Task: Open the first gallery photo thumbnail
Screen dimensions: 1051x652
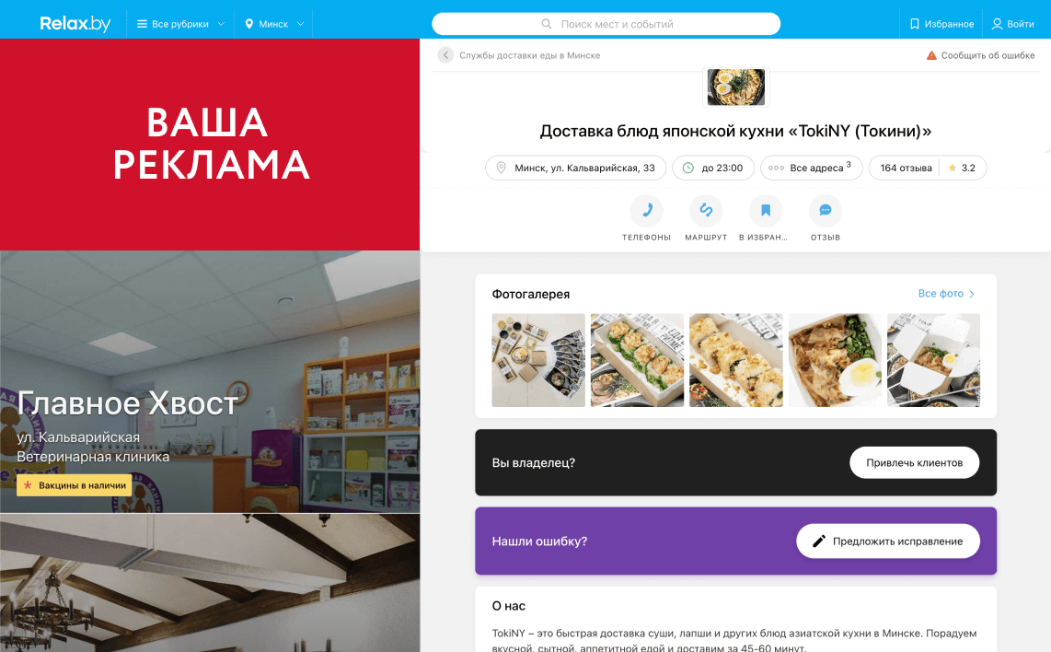Action: [538, 360]
